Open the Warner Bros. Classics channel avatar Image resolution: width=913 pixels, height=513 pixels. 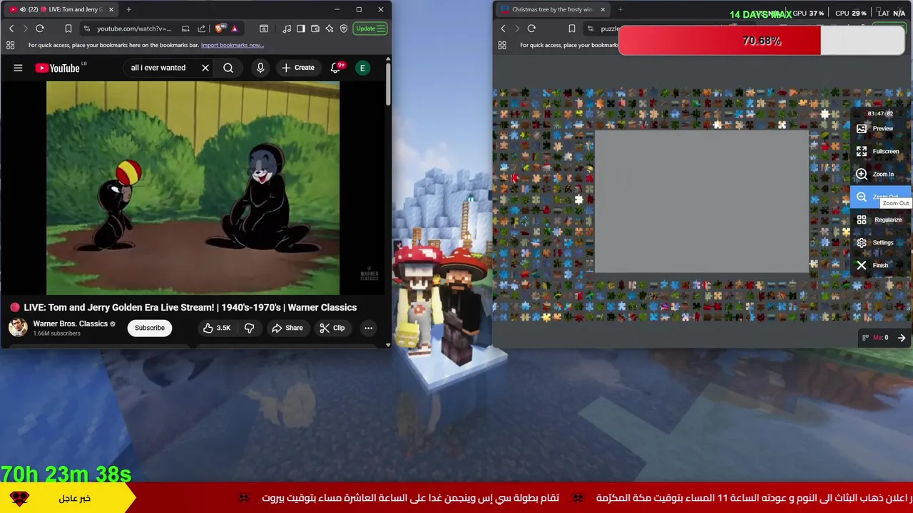tap(18, 328)
